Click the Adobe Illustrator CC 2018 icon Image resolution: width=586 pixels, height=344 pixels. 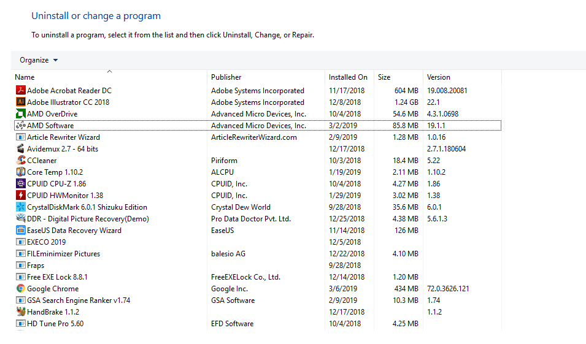20,102
